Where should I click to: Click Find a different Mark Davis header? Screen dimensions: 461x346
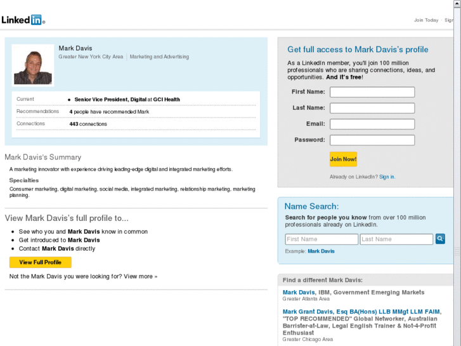coord(323,280)
